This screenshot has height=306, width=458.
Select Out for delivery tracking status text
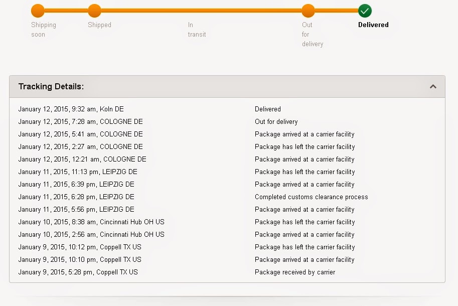[276, 121]
